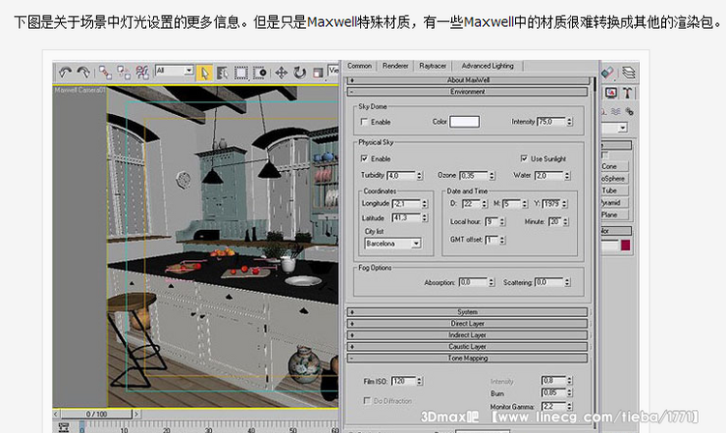
Task: Uncheck the Use Sunlight option
Action: 524,159
